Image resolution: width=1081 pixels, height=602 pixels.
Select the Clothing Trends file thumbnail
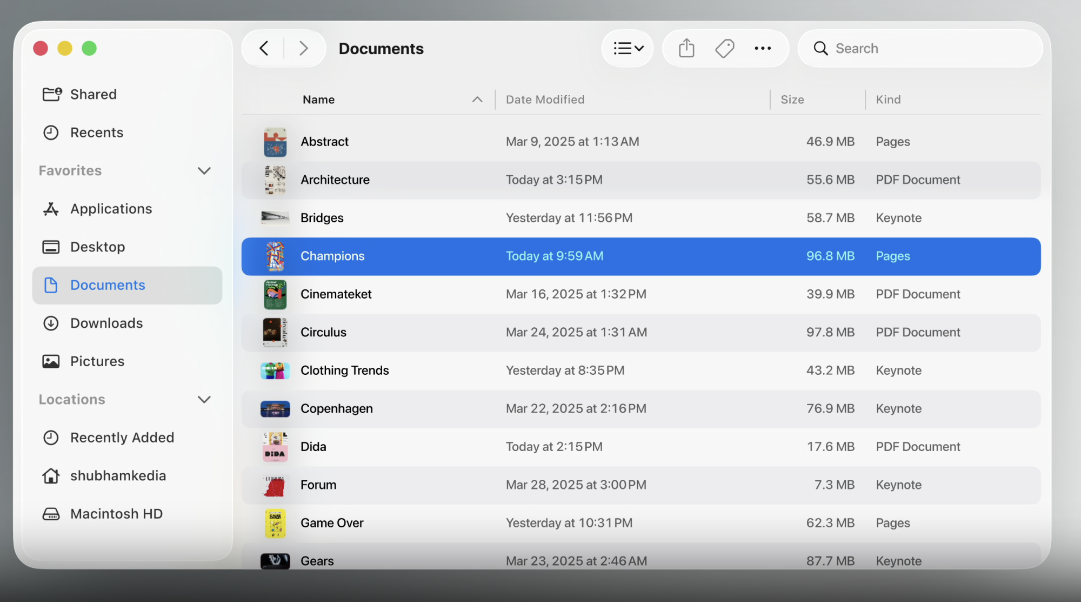click(x=275, y=371)
